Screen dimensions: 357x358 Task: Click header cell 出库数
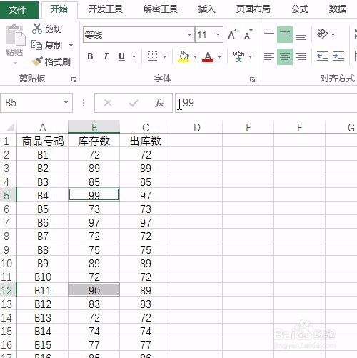145,141
